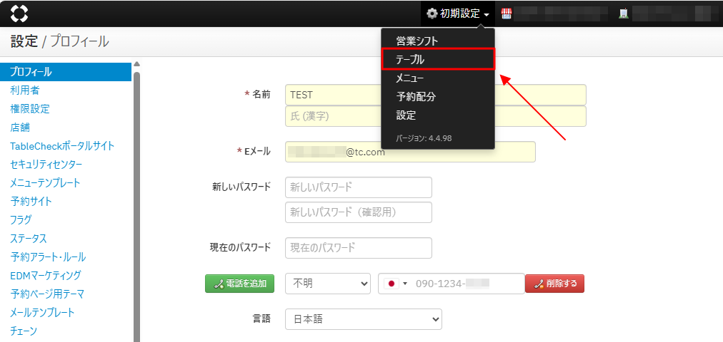Click the 名前 field containing TEST
Viewport: 723px width, 342px height.
(435, 95)
